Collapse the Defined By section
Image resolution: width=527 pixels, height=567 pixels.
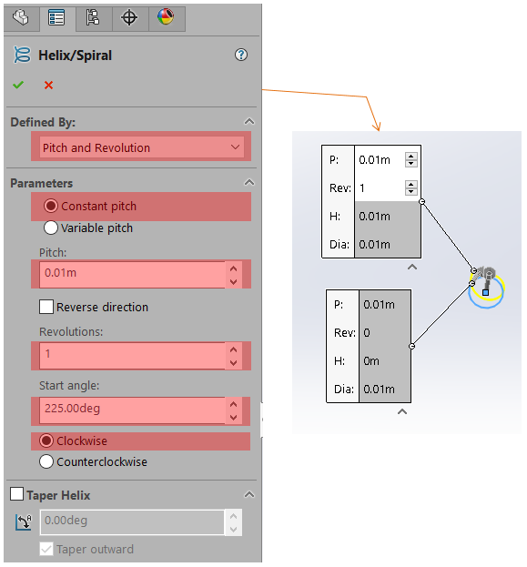(x=249, y=122)
